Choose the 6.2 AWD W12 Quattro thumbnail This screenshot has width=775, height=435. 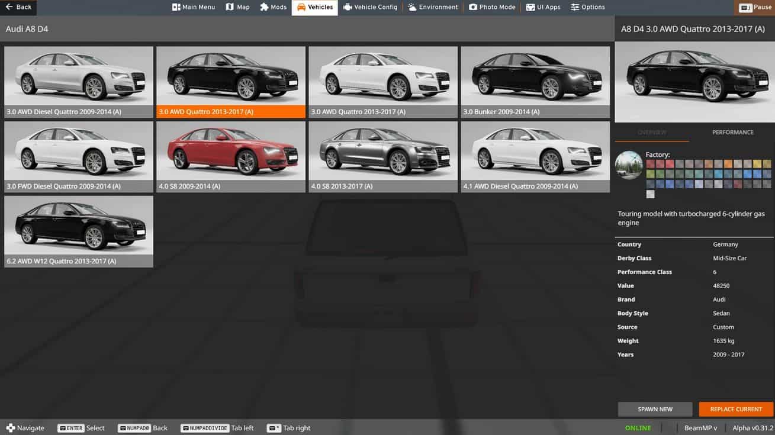click(x=79, y=231)
